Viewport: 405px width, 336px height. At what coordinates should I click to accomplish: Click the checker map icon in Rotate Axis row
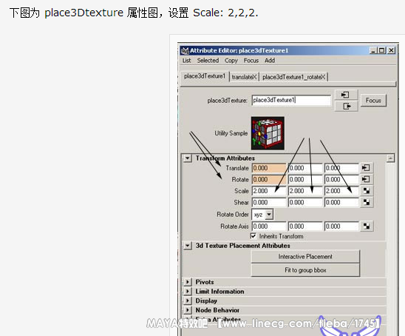pyautogui.click(x=367, y=226)
